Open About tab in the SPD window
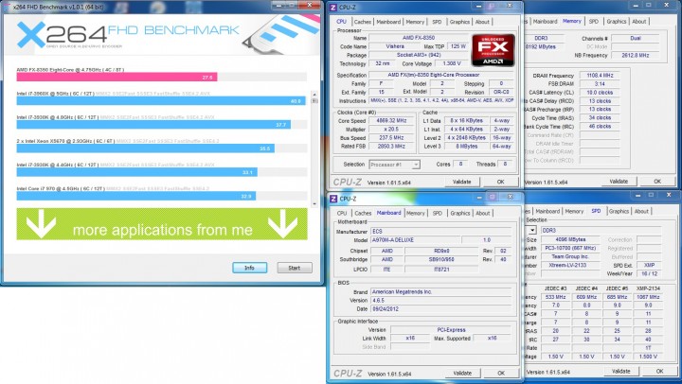Viewport: 682px width, 384px height. 641,211
